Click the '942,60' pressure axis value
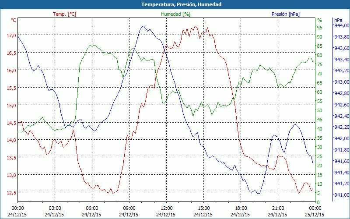The image size is (350, 219). [342, 105]
